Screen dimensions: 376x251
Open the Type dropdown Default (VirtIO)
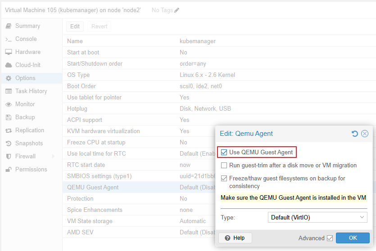click(317, 217)
